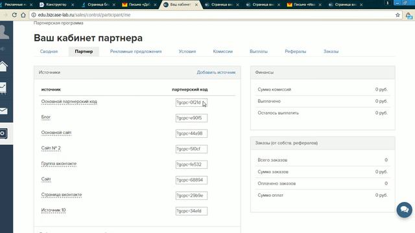Select the ?gcpc=34efd code field
The width and height of the screenshot is (415, 233).
[191, 211]
